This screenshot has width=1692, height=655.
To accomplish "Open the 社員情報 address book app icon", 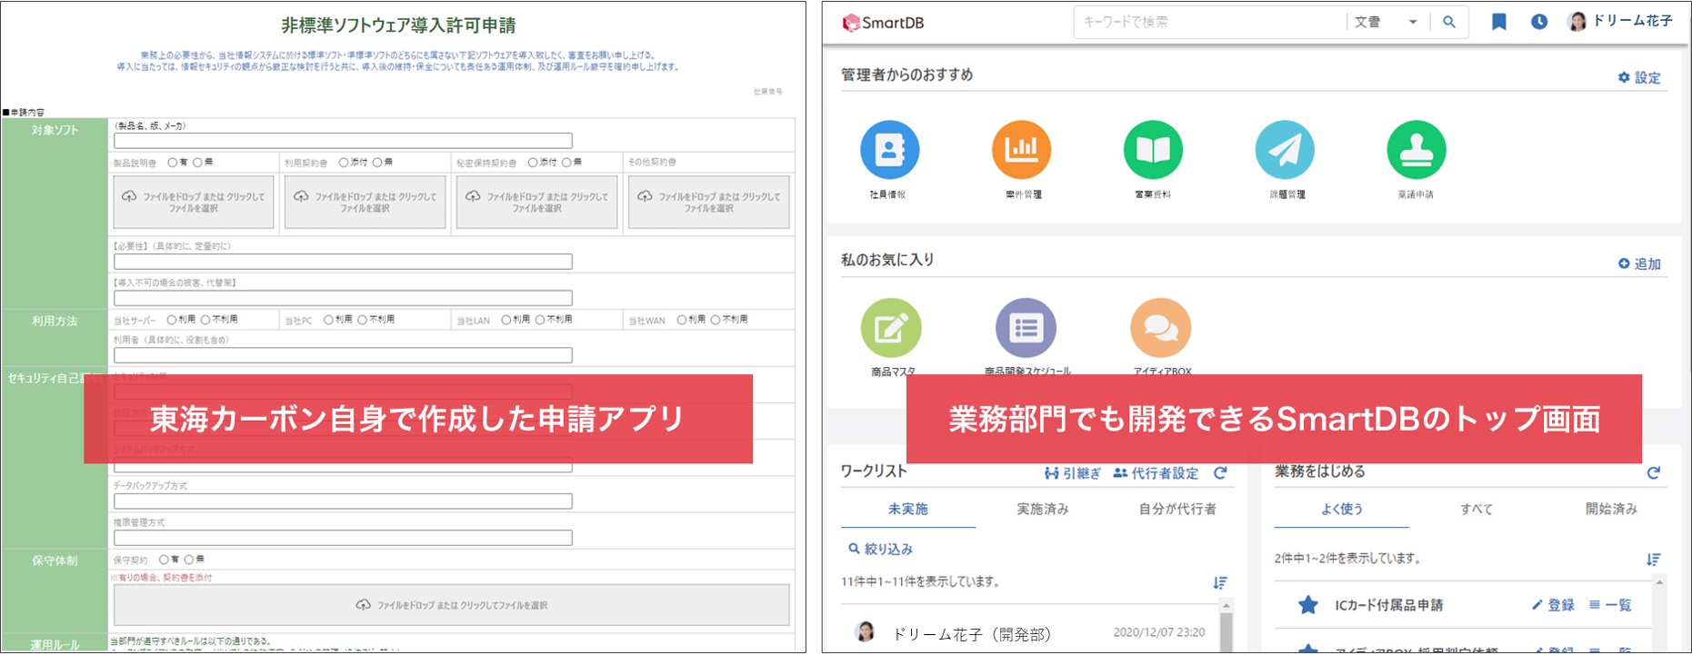I will click(x=889, y=150).
